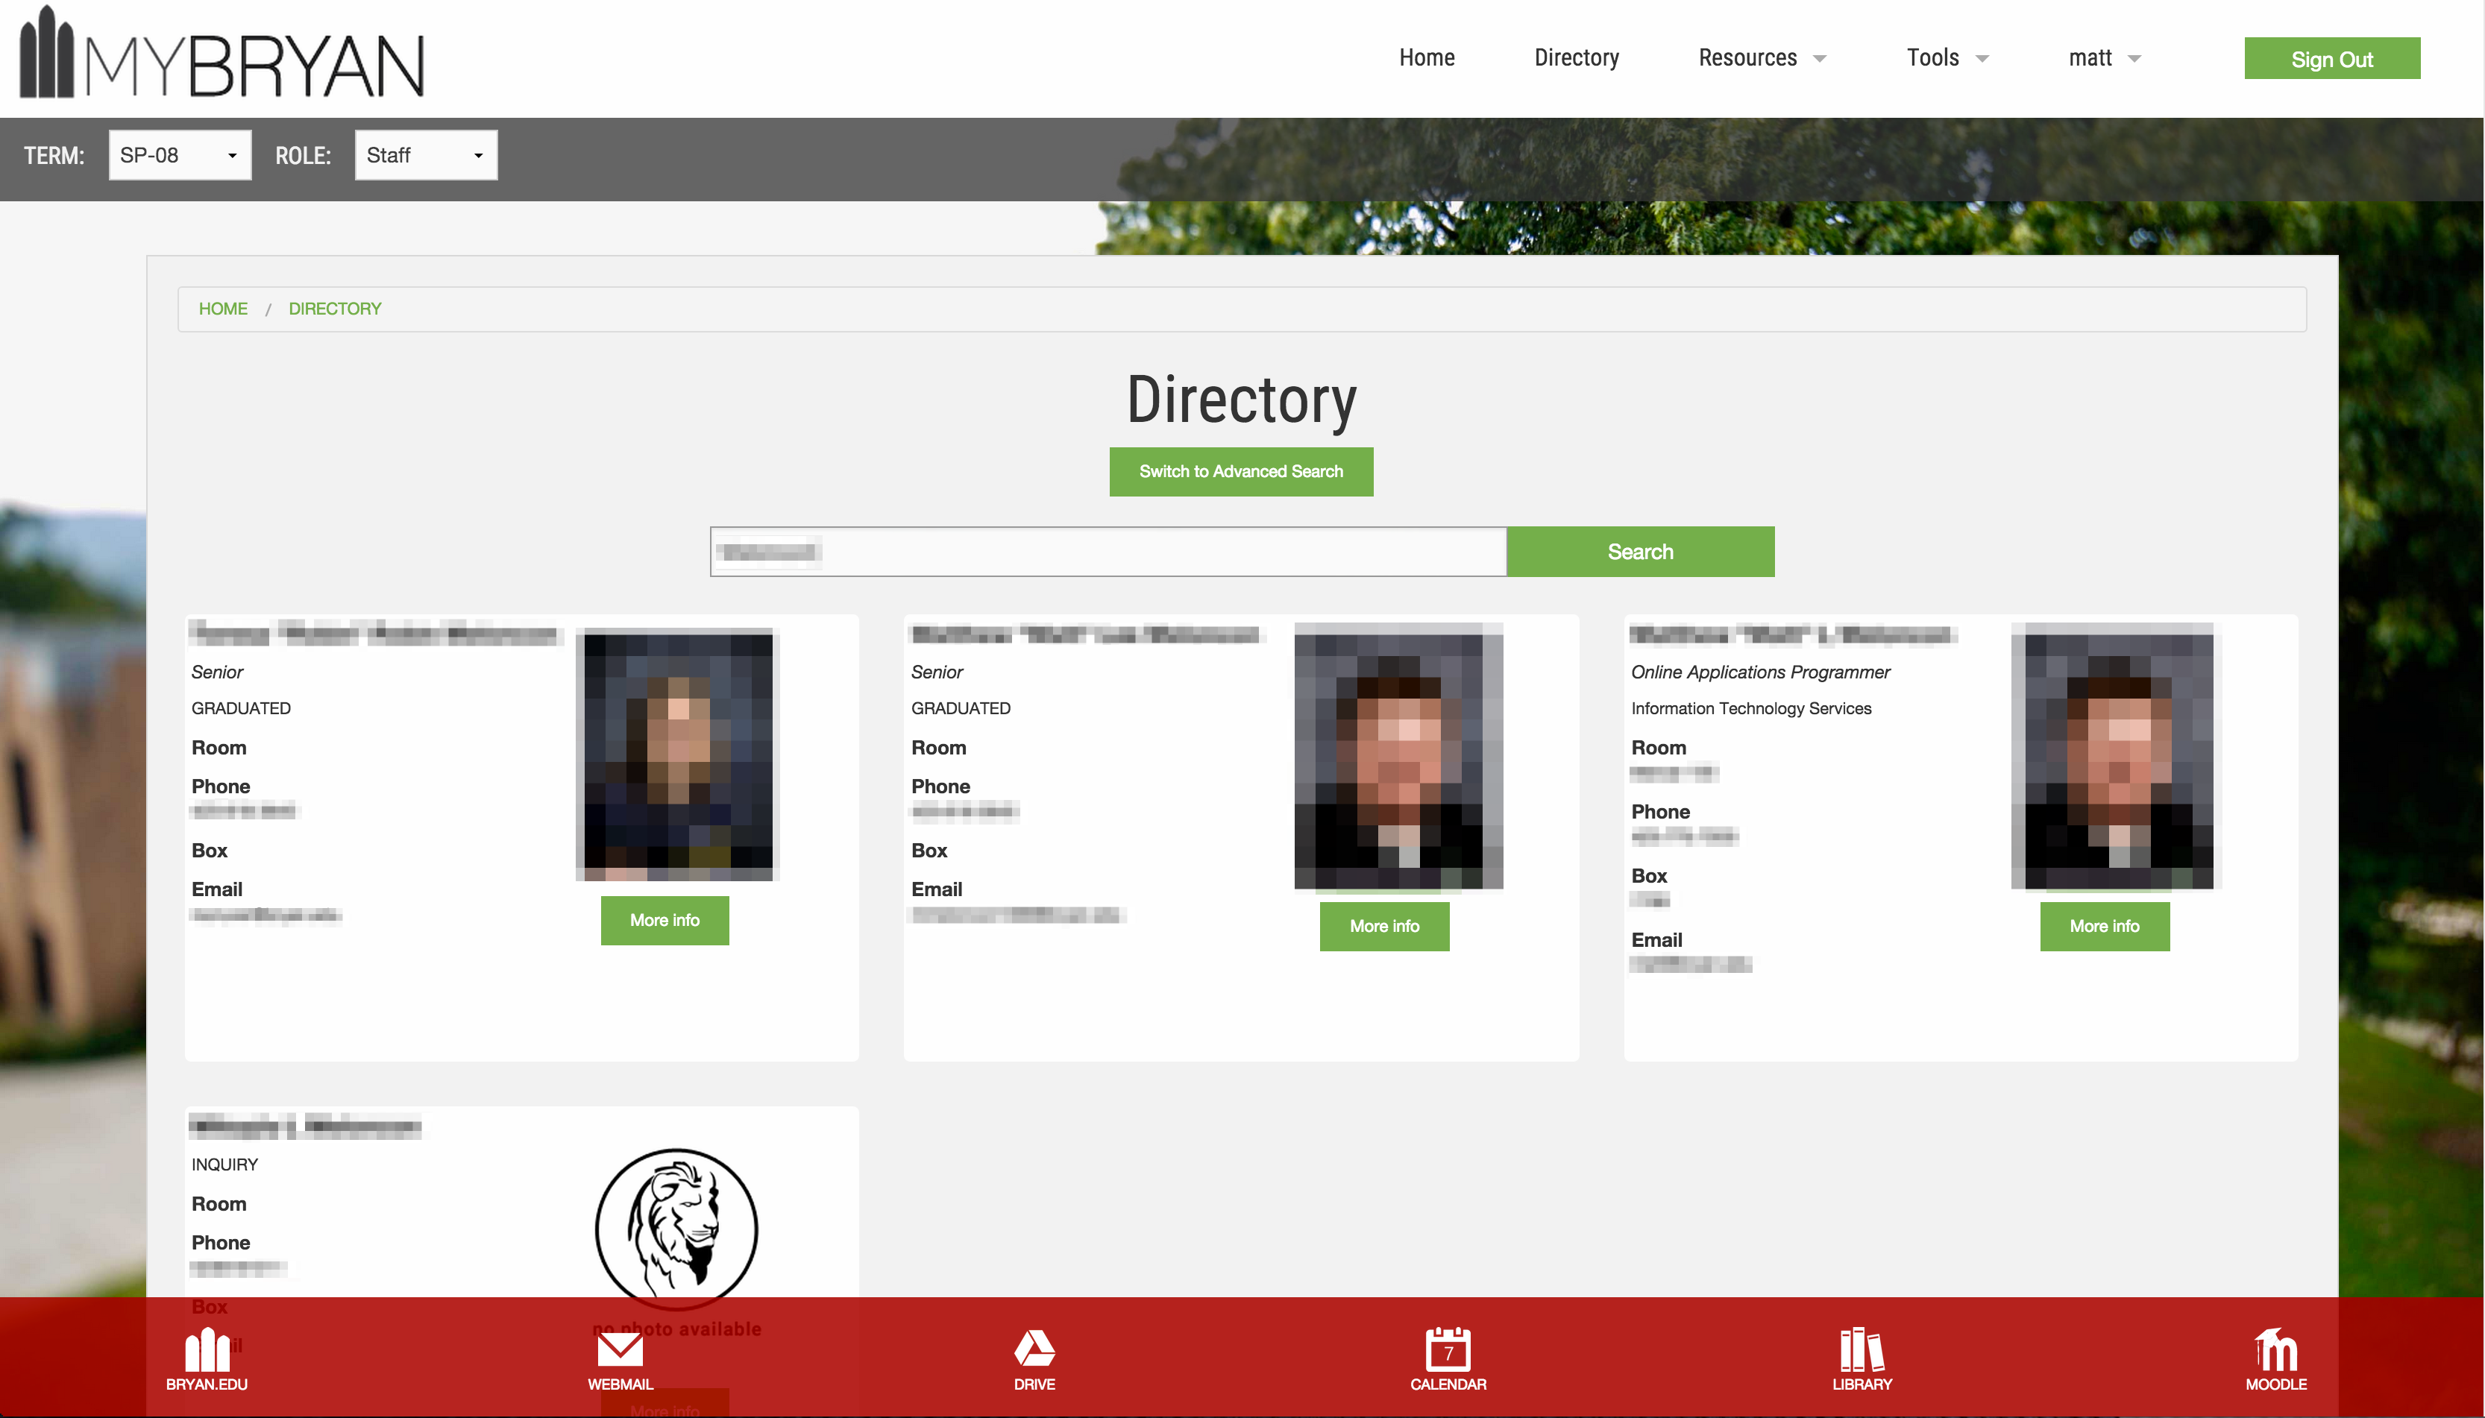This screenshot has height=1418, width=2485.
Task: Click Information Technology Services text
Action: click(x=1750, y=708)
